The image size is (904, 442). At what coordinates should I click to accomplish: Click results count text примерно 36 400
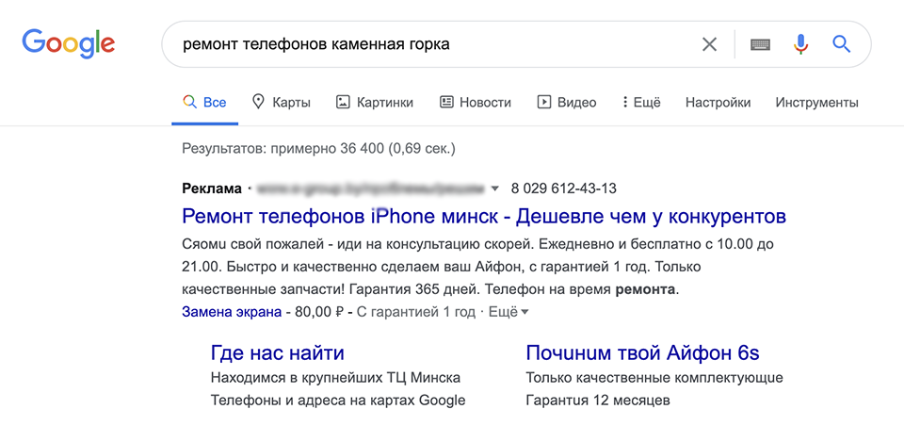327,149
